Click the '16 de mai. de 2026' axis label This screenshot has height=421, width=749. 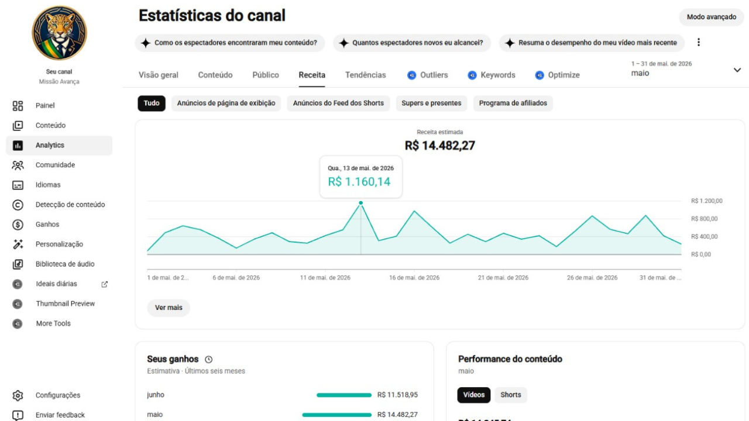(414, 278)
